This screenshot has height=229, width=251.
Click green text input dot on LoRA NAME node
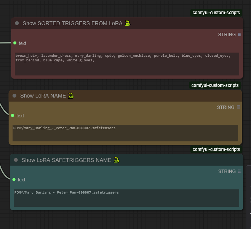tap(13, 115)
